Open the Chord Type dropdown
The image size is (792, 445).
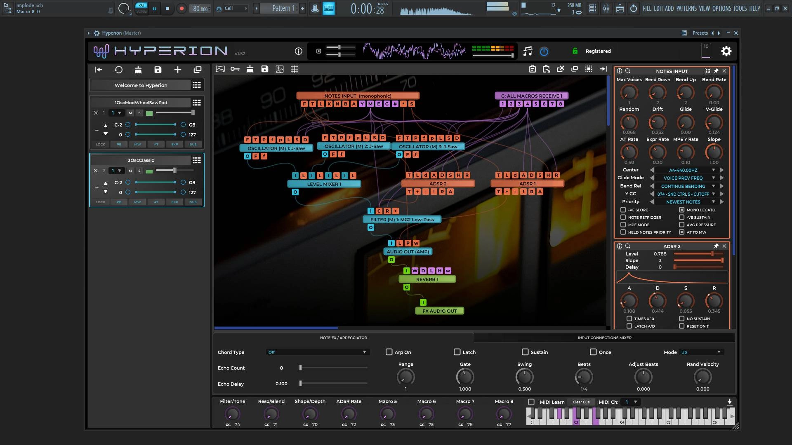click(317, 352)
